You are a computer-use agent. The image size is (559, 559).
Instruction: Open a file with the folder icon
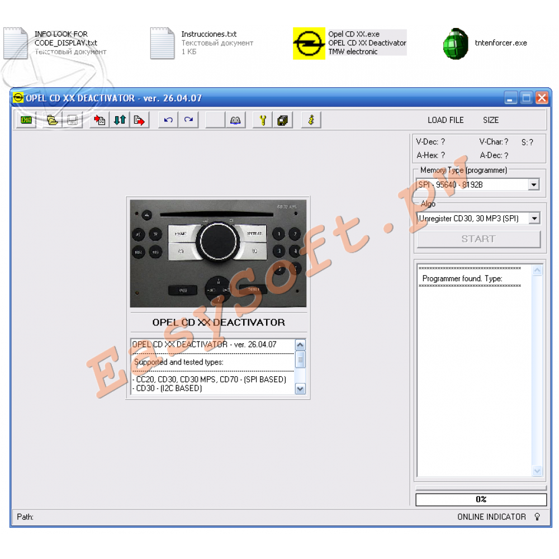coord(52,120)
